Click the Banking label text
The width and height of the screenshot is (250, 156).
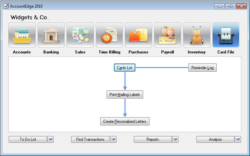[51, 52]
